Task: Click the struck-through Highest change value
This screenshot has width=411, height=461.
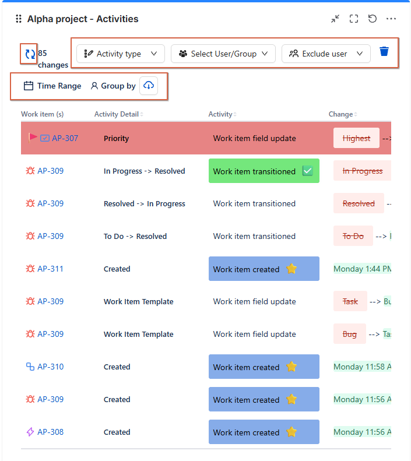Action: [356, 138]
